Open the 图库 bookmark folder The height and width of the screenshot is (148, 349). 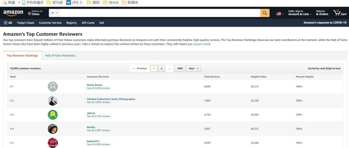coord(93,3)
